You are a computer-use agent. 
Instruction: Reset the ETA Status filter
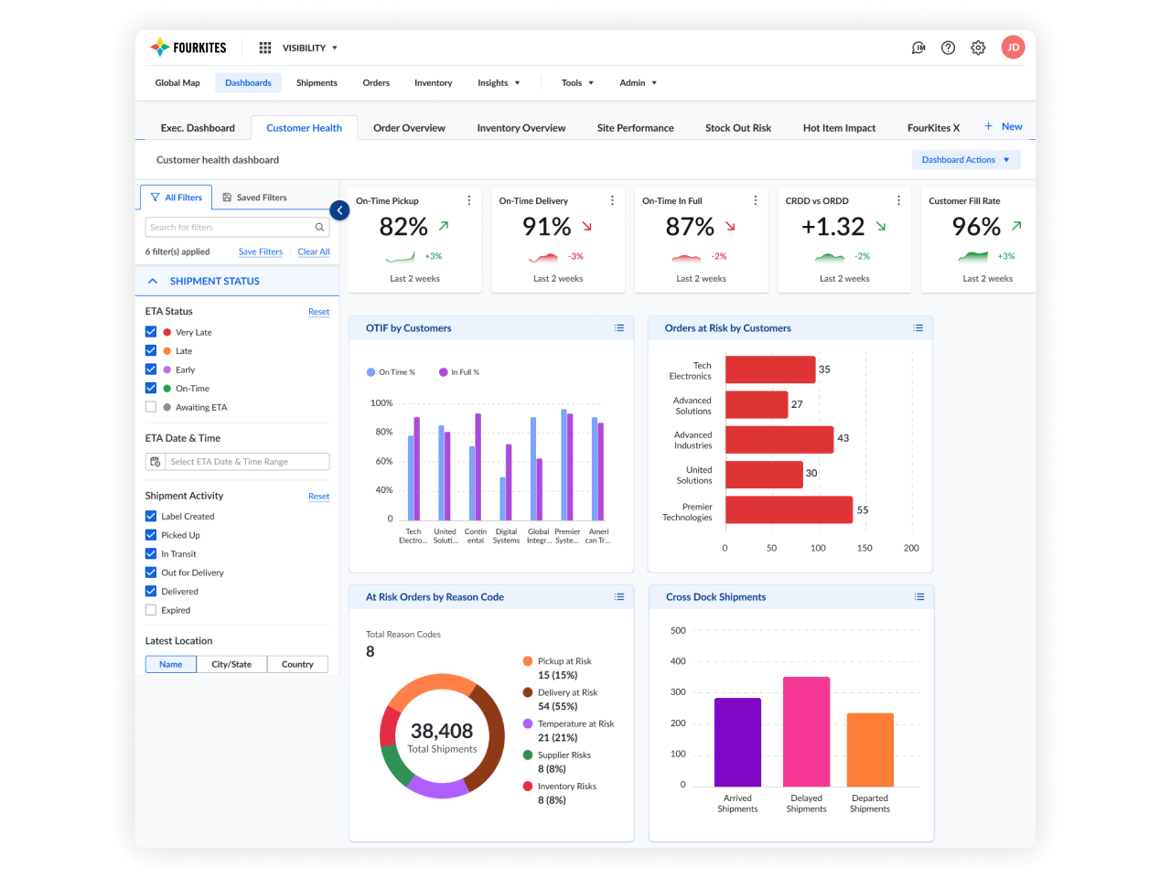(318, 312)
